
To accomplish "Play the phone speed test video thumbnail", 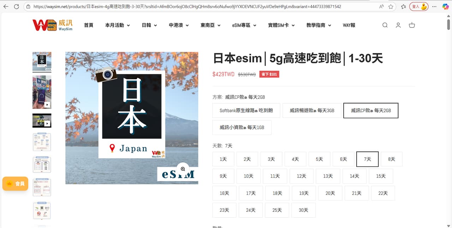I will pos(42,92).
